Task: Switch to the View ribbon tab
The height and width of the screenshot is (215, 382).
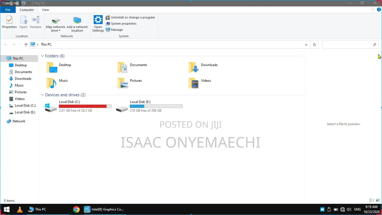Action: (45, 10)
